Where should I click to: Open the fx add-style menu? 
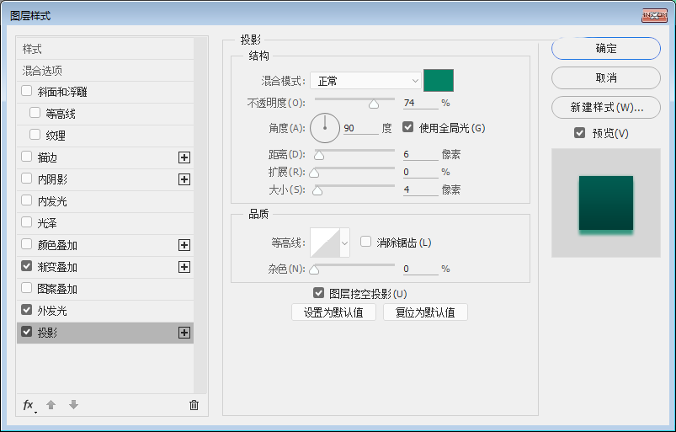click(29, 405)
